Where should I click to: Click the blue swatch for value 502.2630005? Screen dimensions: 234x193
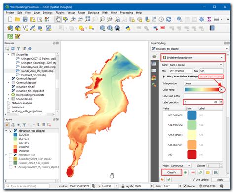[192, 116]
